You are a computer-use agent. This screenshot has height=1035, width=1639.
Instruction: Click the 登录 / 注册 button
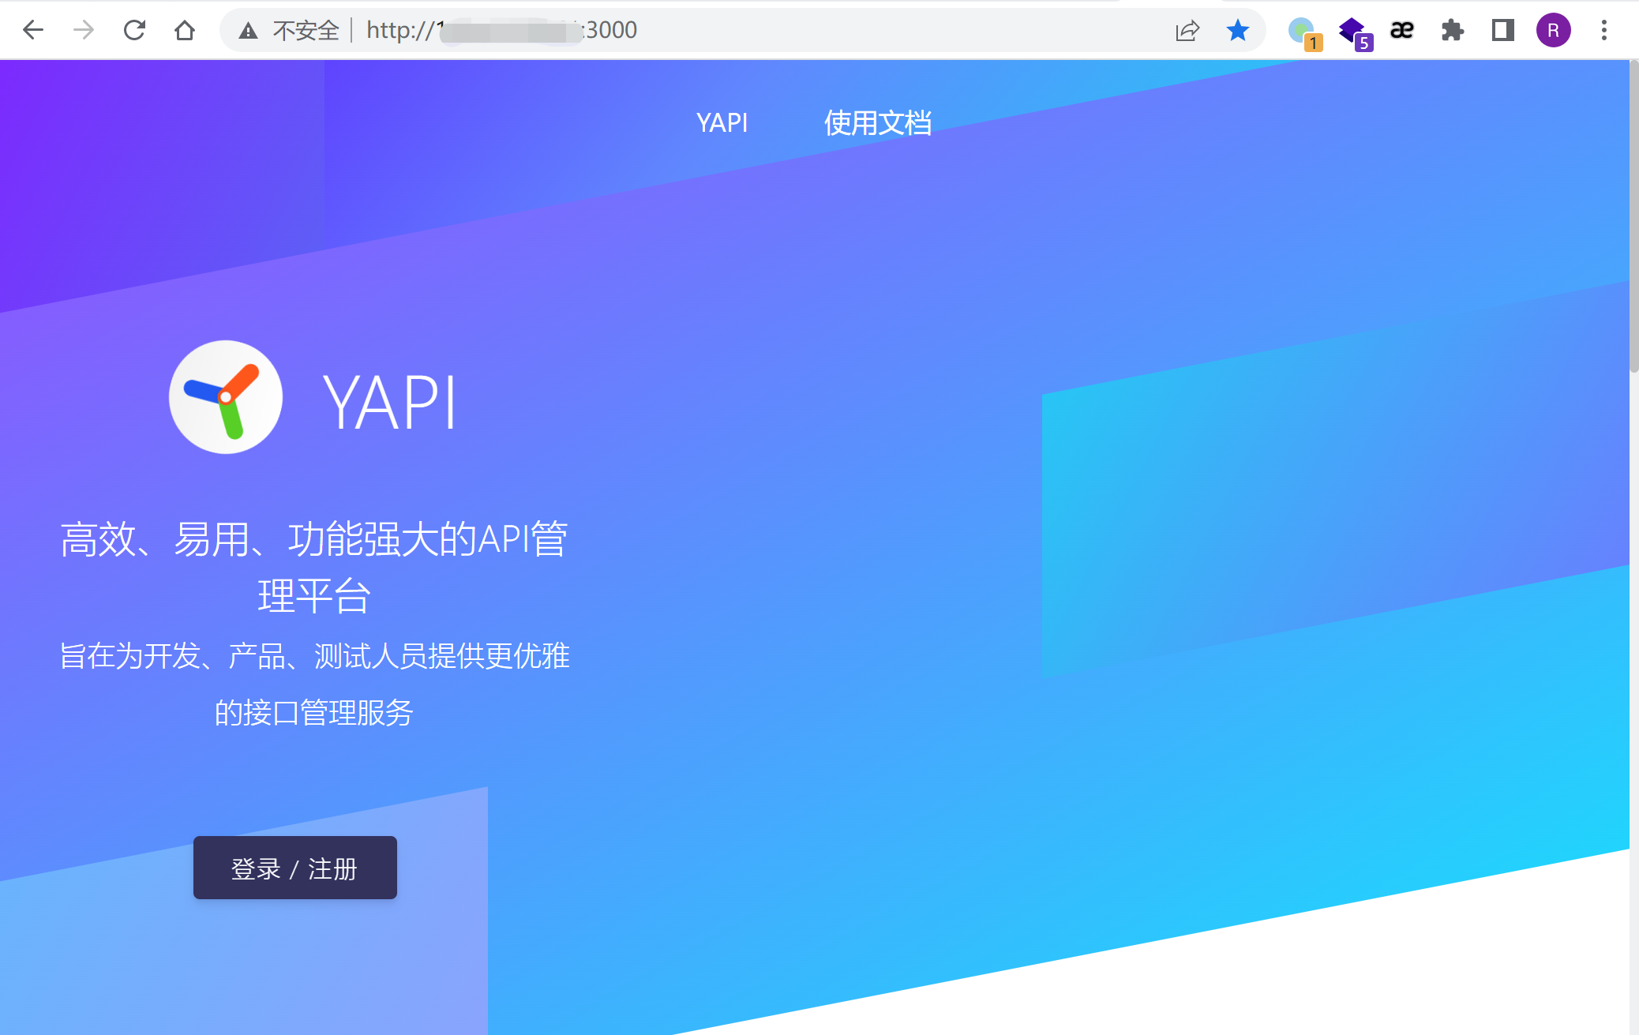[294, 868]
